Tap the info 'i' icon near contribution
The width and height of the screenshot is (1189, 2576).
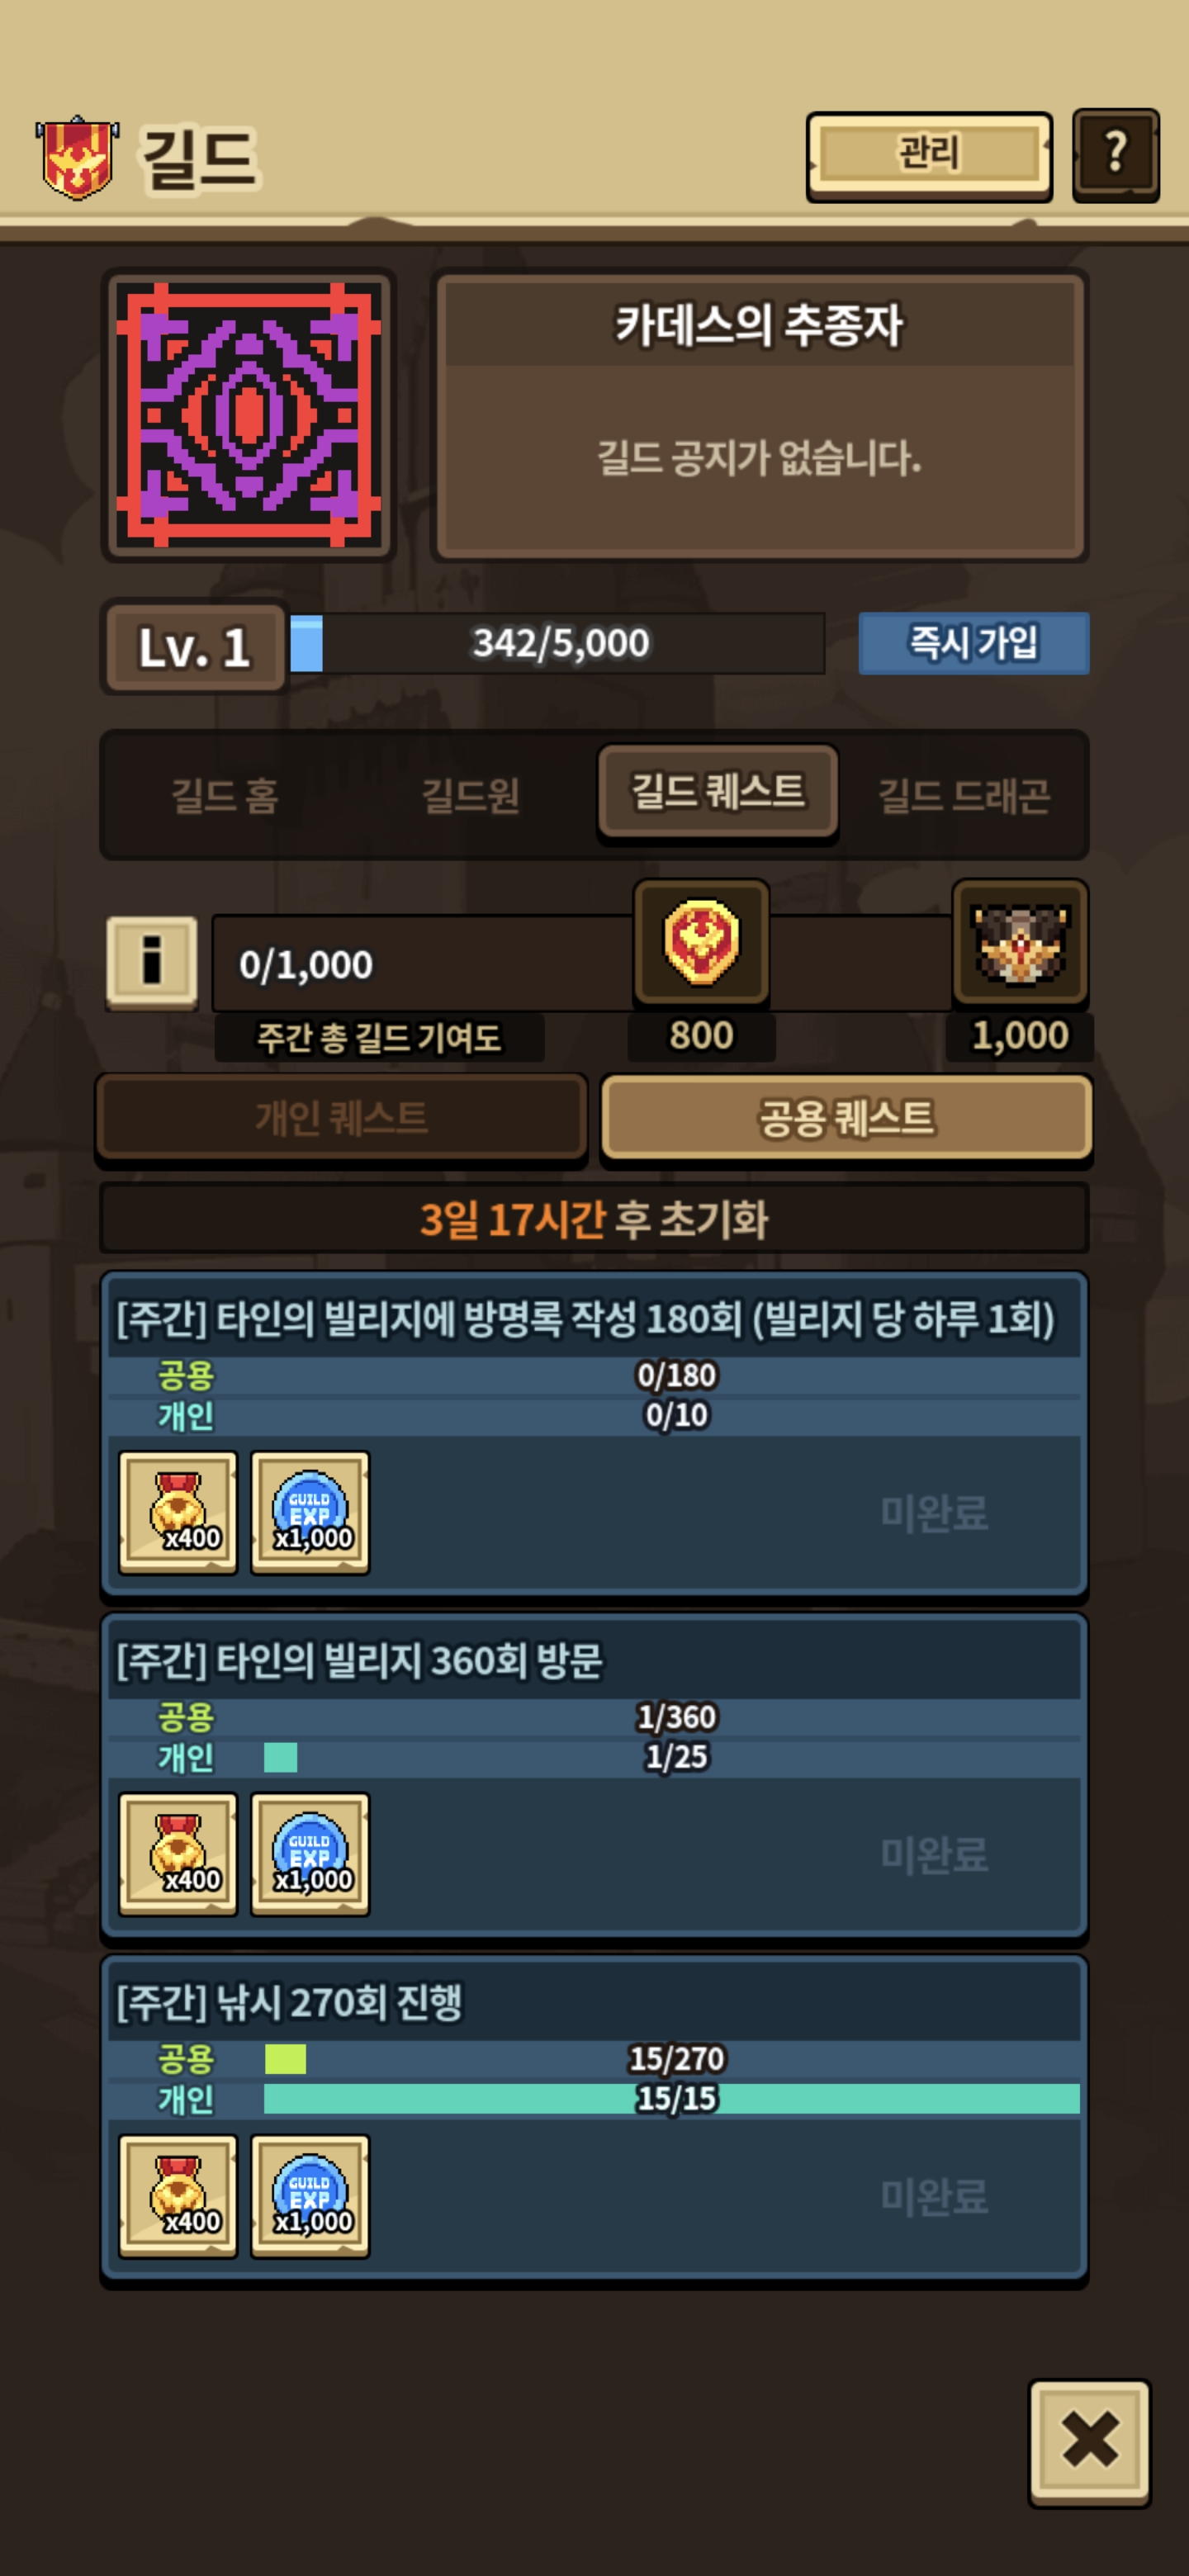pos(151,961)
